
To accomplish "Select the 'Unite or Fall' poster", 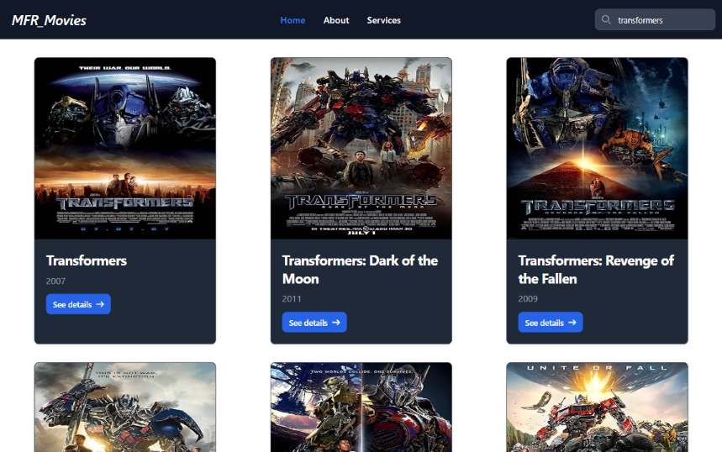I will (x=597, y=407).
